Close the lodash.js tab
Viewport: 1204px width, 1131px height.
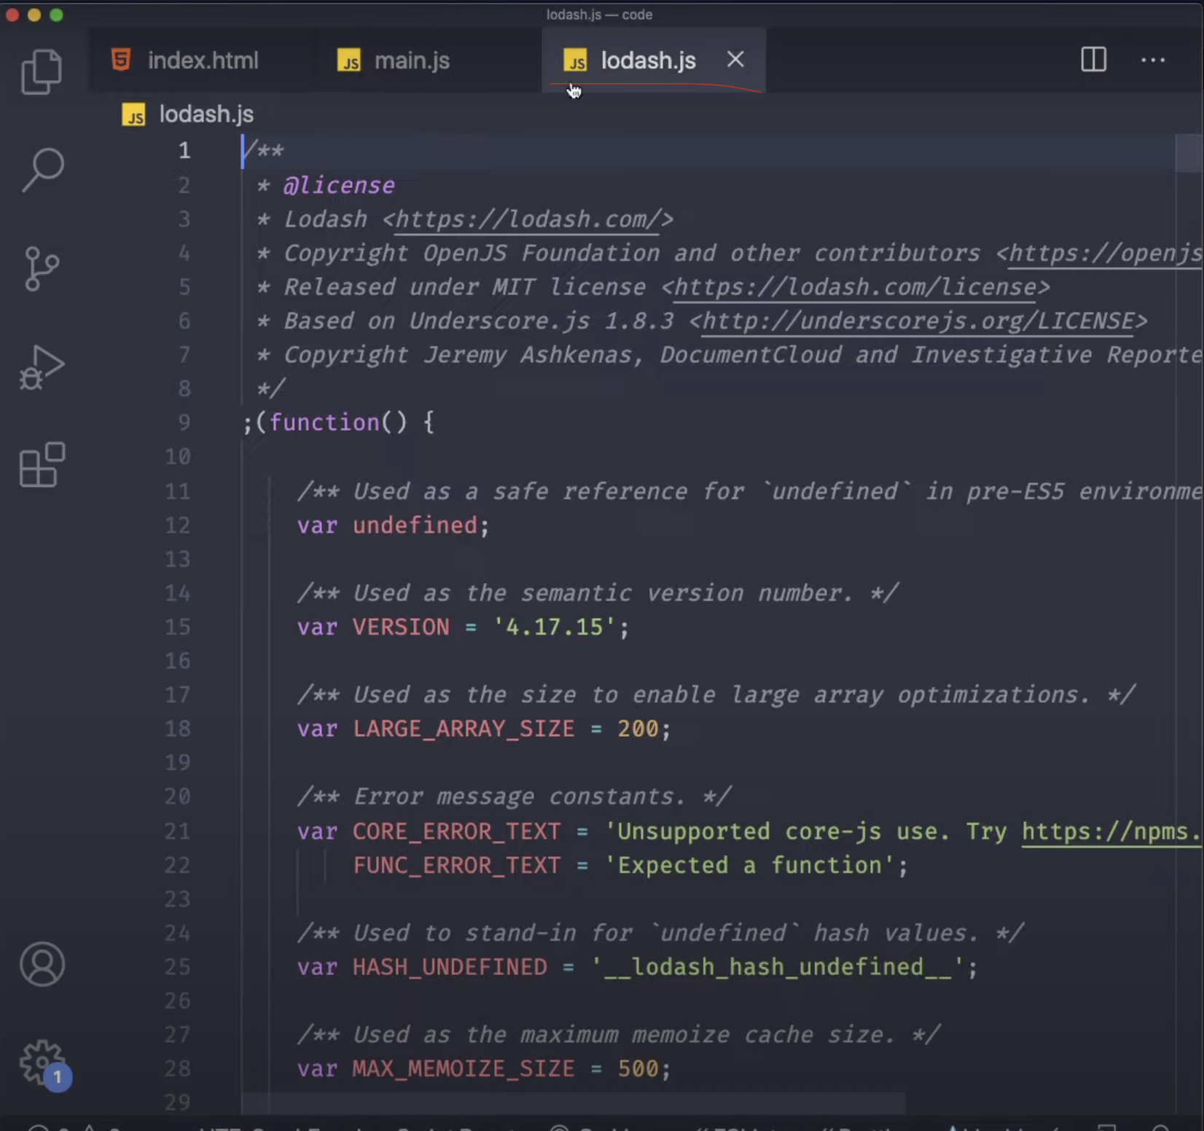735,60
